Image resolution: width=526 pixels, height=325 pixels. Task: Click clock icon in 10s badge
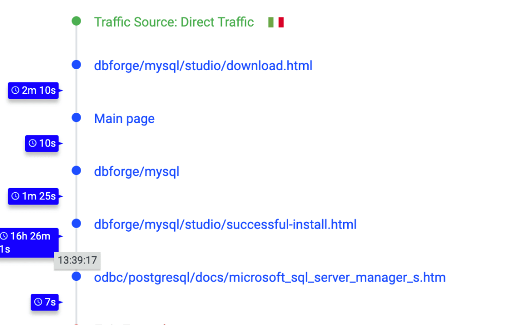point(32,143)
